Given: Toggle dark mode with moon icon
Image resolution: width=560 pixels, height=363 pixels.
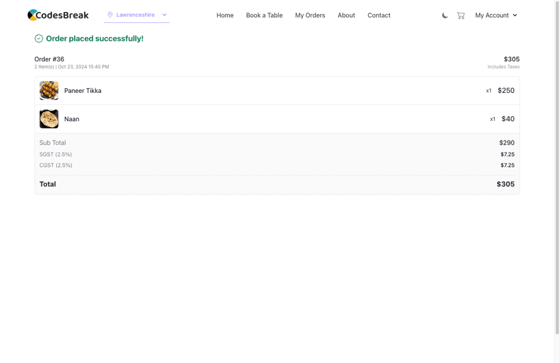Looking at the screenshot, I should coord(445,15).
